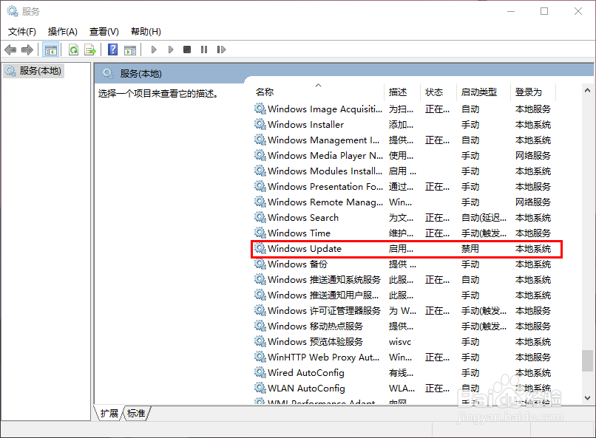Click the Export List toolbar icon
This screenshot has height=438, width=596.
tap(90, 49)
